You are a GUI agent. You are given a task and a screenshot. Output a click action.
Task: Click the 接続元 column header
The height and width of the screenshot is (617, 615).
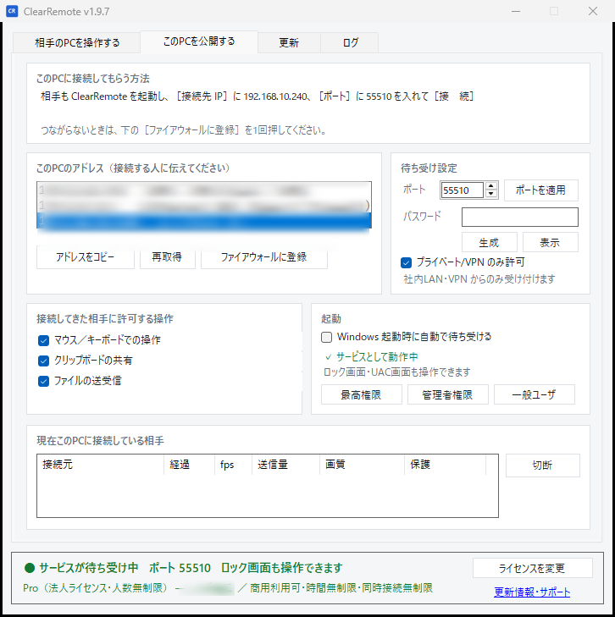101,465
